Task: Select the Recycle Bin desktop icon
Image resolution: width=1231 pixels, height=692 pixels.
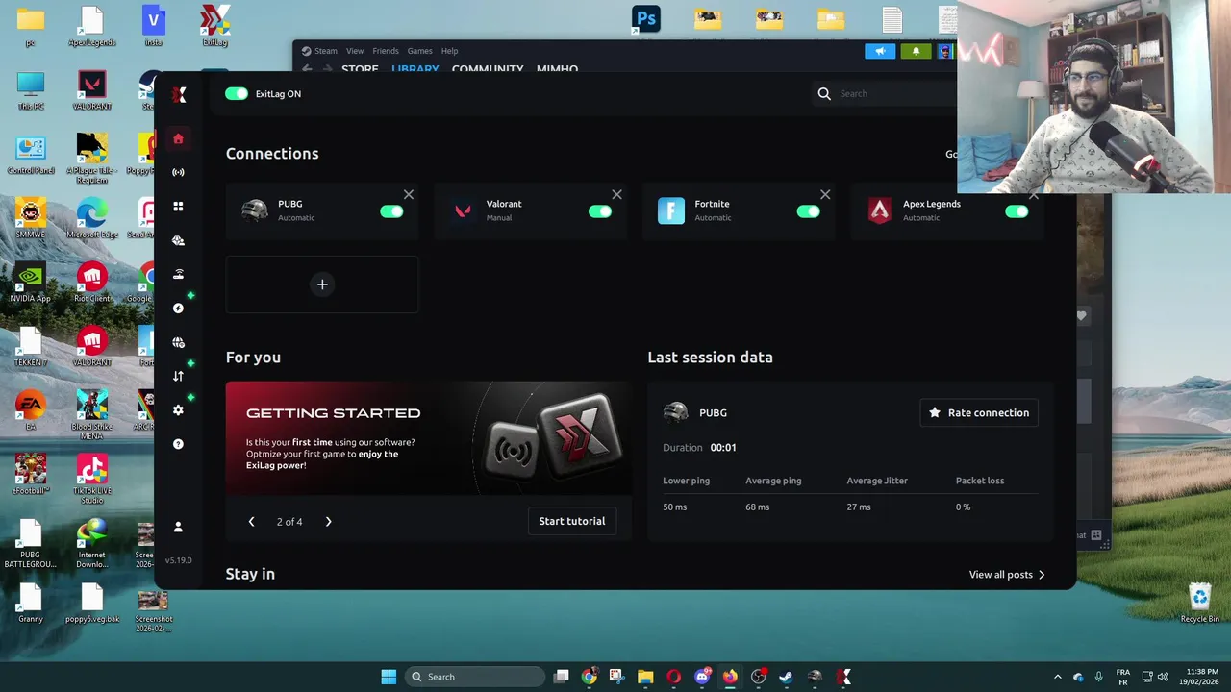Action: tap(1199, 603)
